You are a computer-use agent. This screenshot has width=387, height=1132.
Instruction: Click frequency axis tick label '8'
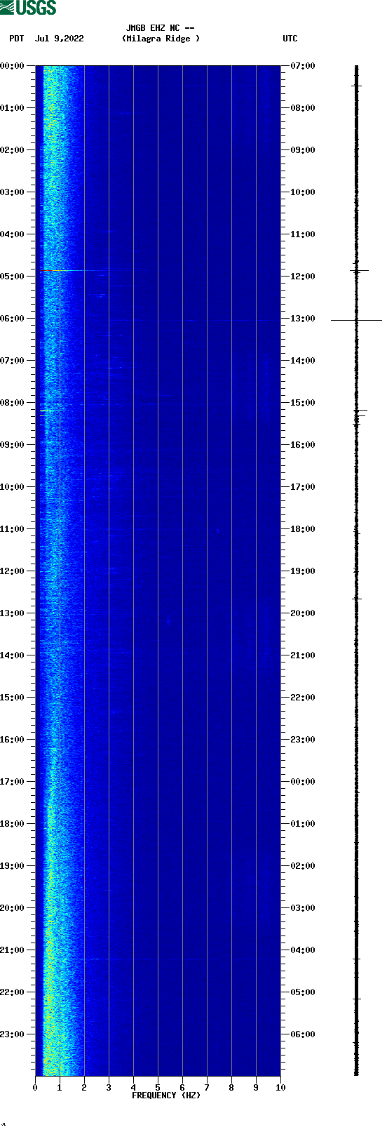click(231, 1088)
